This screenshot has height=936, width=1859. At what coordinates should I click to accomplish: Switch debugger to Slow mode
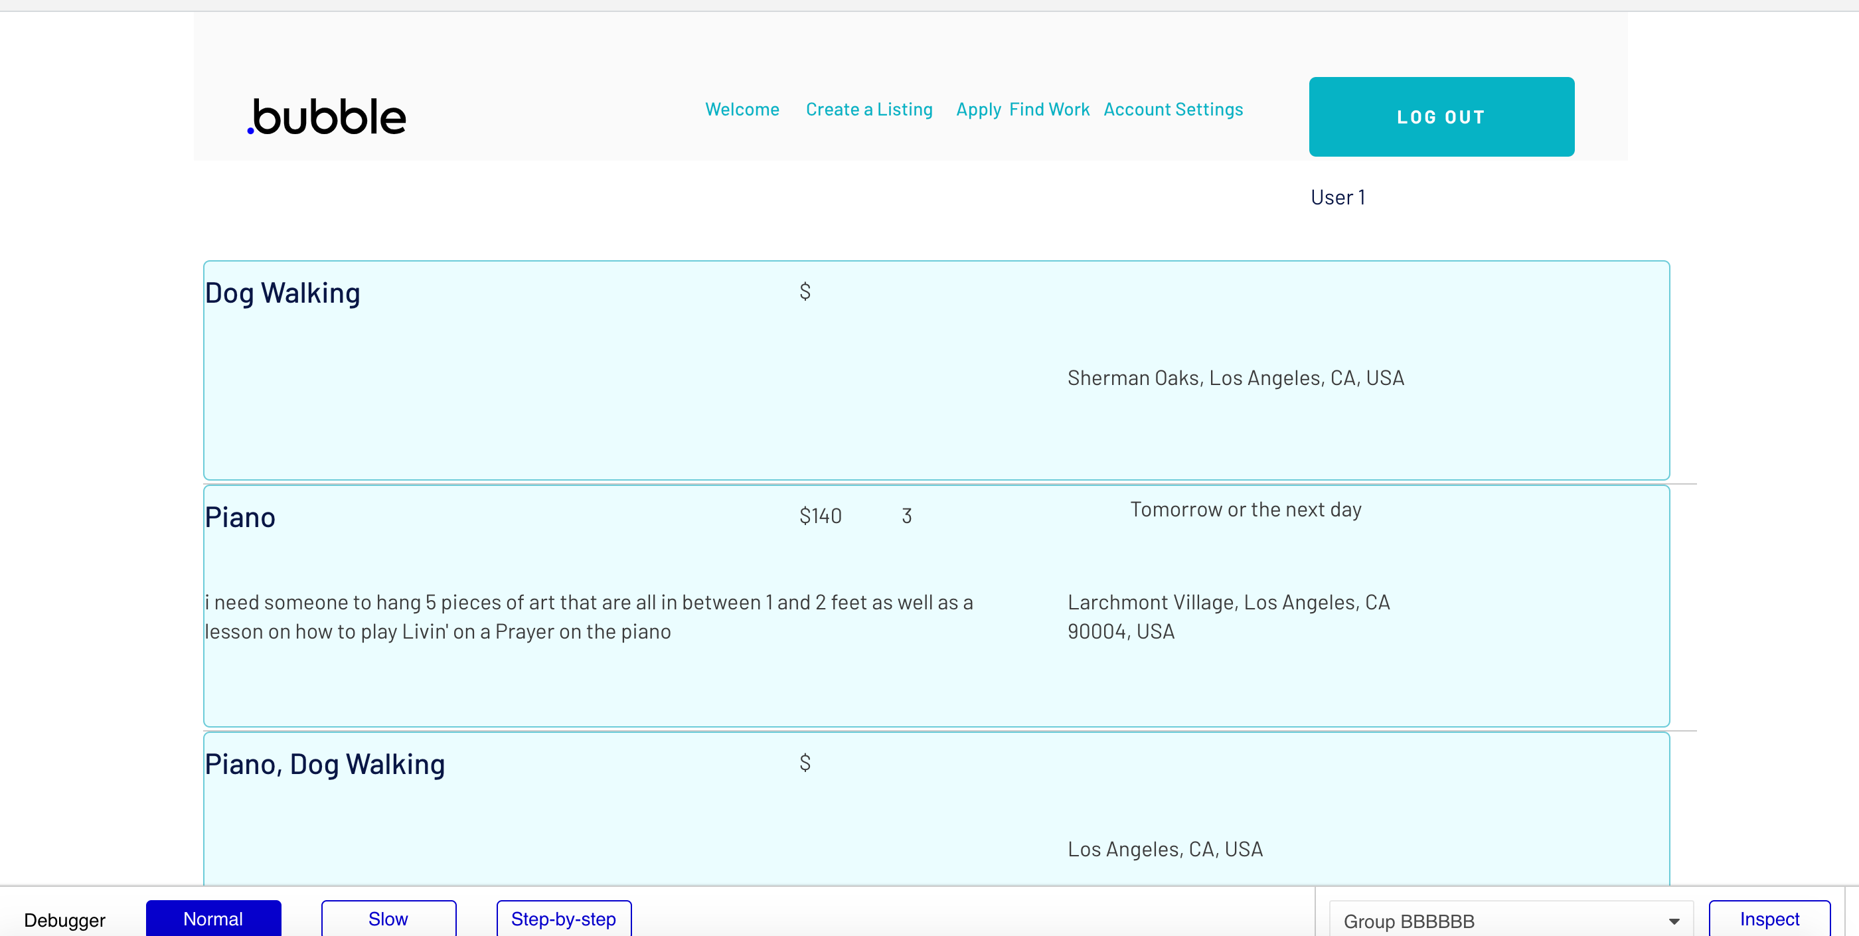click(x=388, y=919)
